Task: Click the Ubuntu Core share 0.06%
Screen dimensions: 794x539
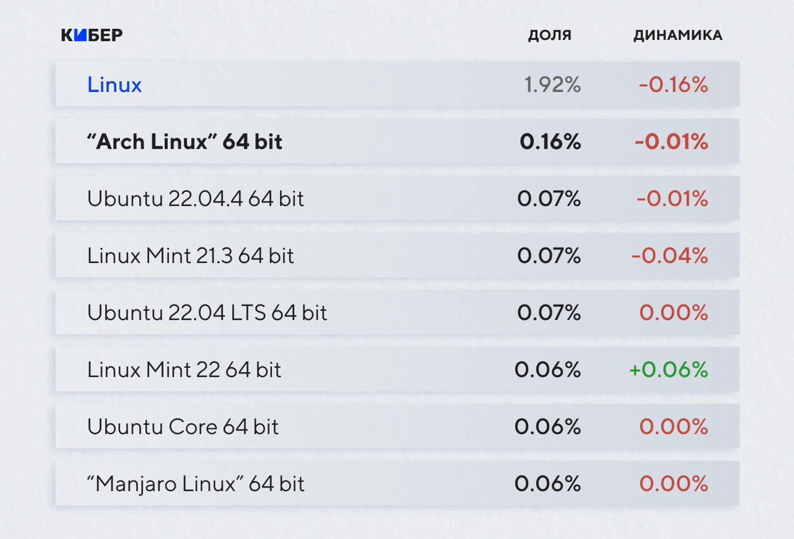Action: pos(548,427)
